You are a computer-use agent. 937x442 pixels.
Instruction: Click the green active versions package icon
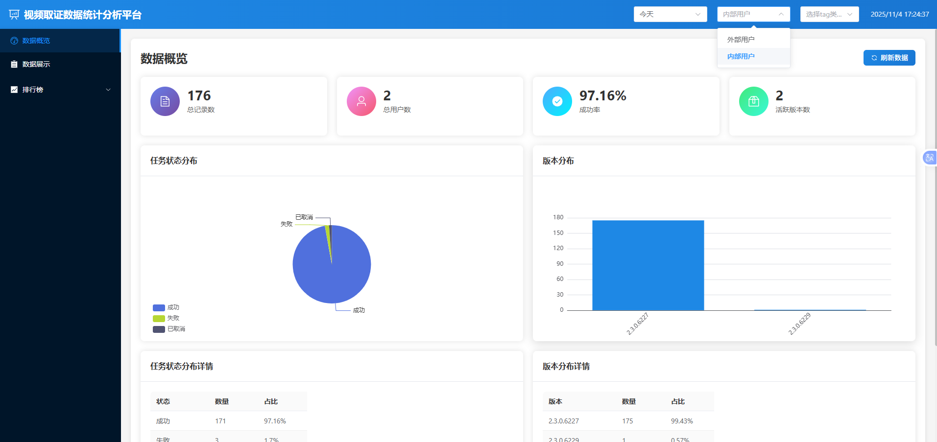pos(754,101)
